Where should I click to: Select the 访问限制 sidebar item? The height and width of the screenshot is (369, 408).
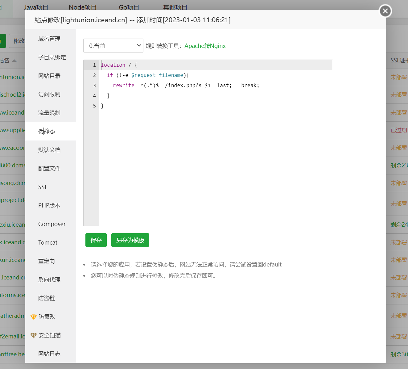tap(49, 94)
